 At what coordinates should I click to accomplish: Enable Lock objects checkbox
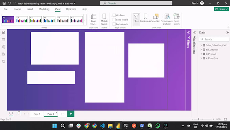click(114, 24)
